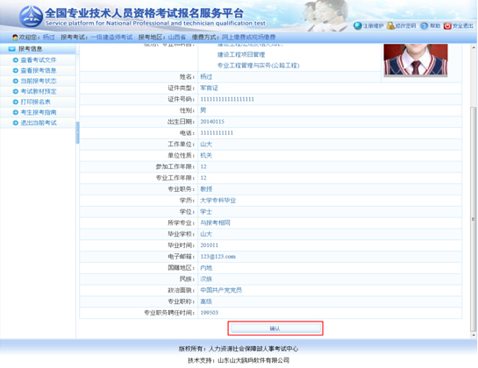
Task: Click the 报考信息 sidebar header
Action: (38, 49)
